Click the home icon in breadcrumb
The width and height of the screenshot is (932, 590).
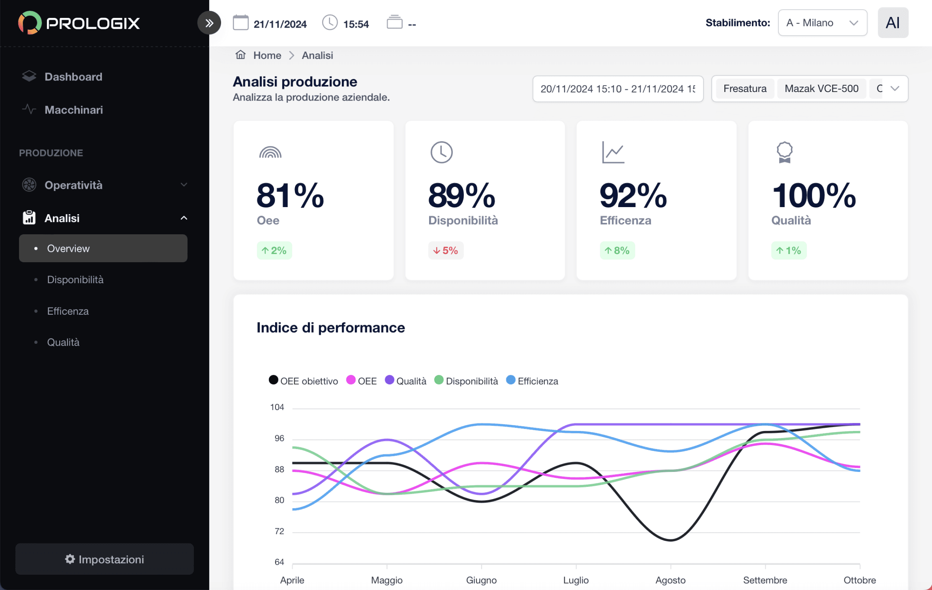(x=240, y=55)
